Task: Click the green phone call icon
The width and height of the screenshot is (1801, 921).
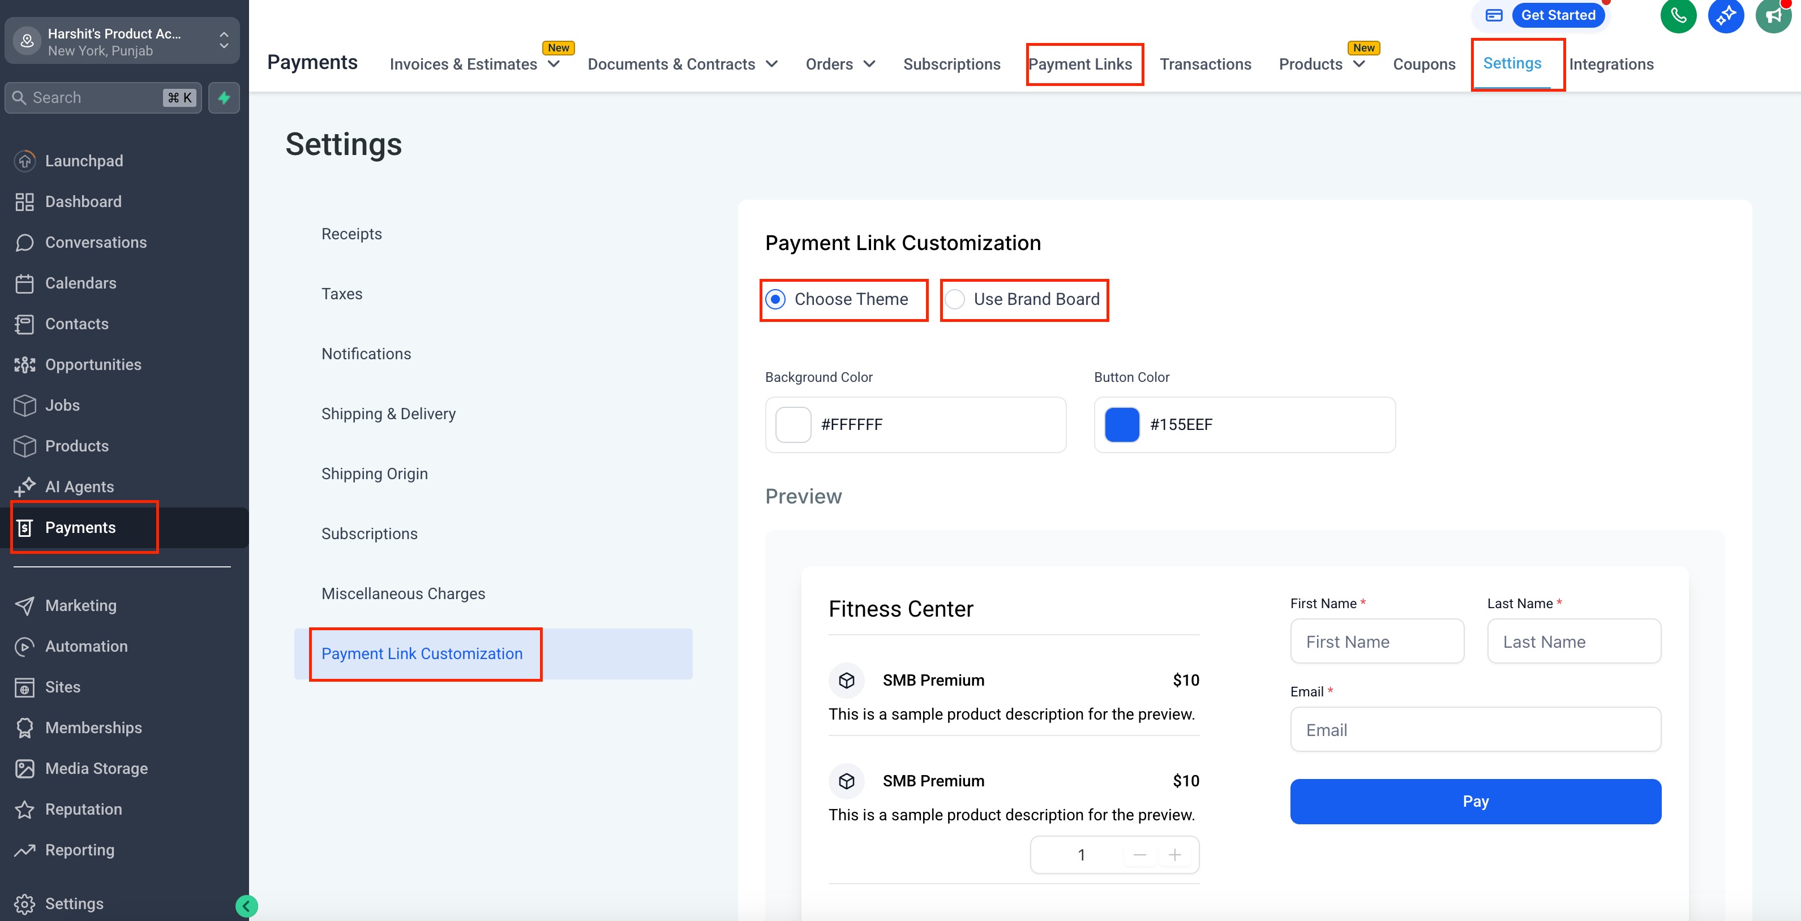Action: tap(1678, 15)
